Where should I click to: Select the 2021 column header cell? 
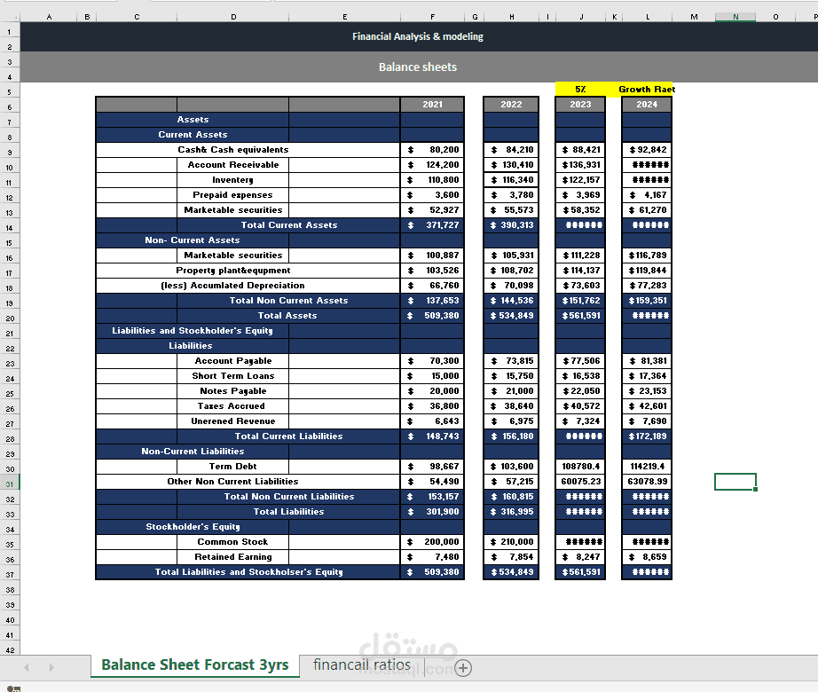pyautogui.click(x=432, y=105)
